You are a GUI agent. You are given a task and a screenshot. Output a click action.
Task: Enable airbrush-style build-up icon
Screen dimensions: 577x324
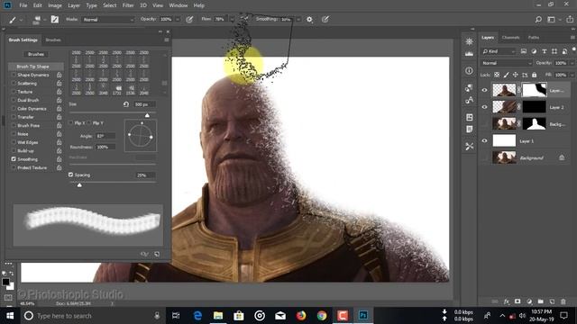[244, 19]
